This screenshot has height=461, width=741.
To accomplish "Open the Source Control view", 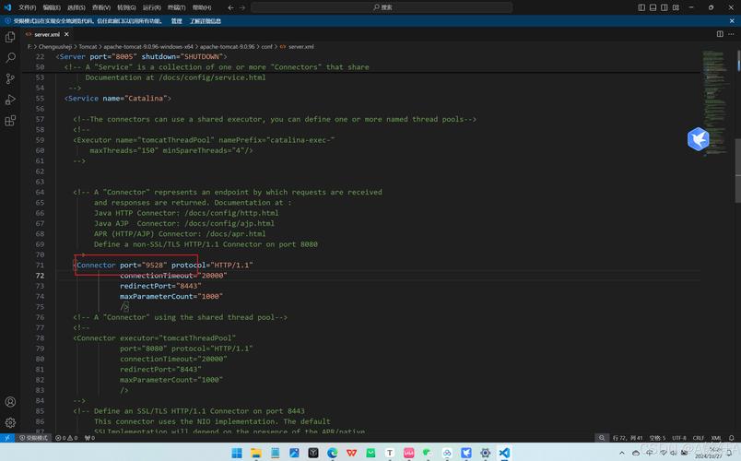I will 10,79.
